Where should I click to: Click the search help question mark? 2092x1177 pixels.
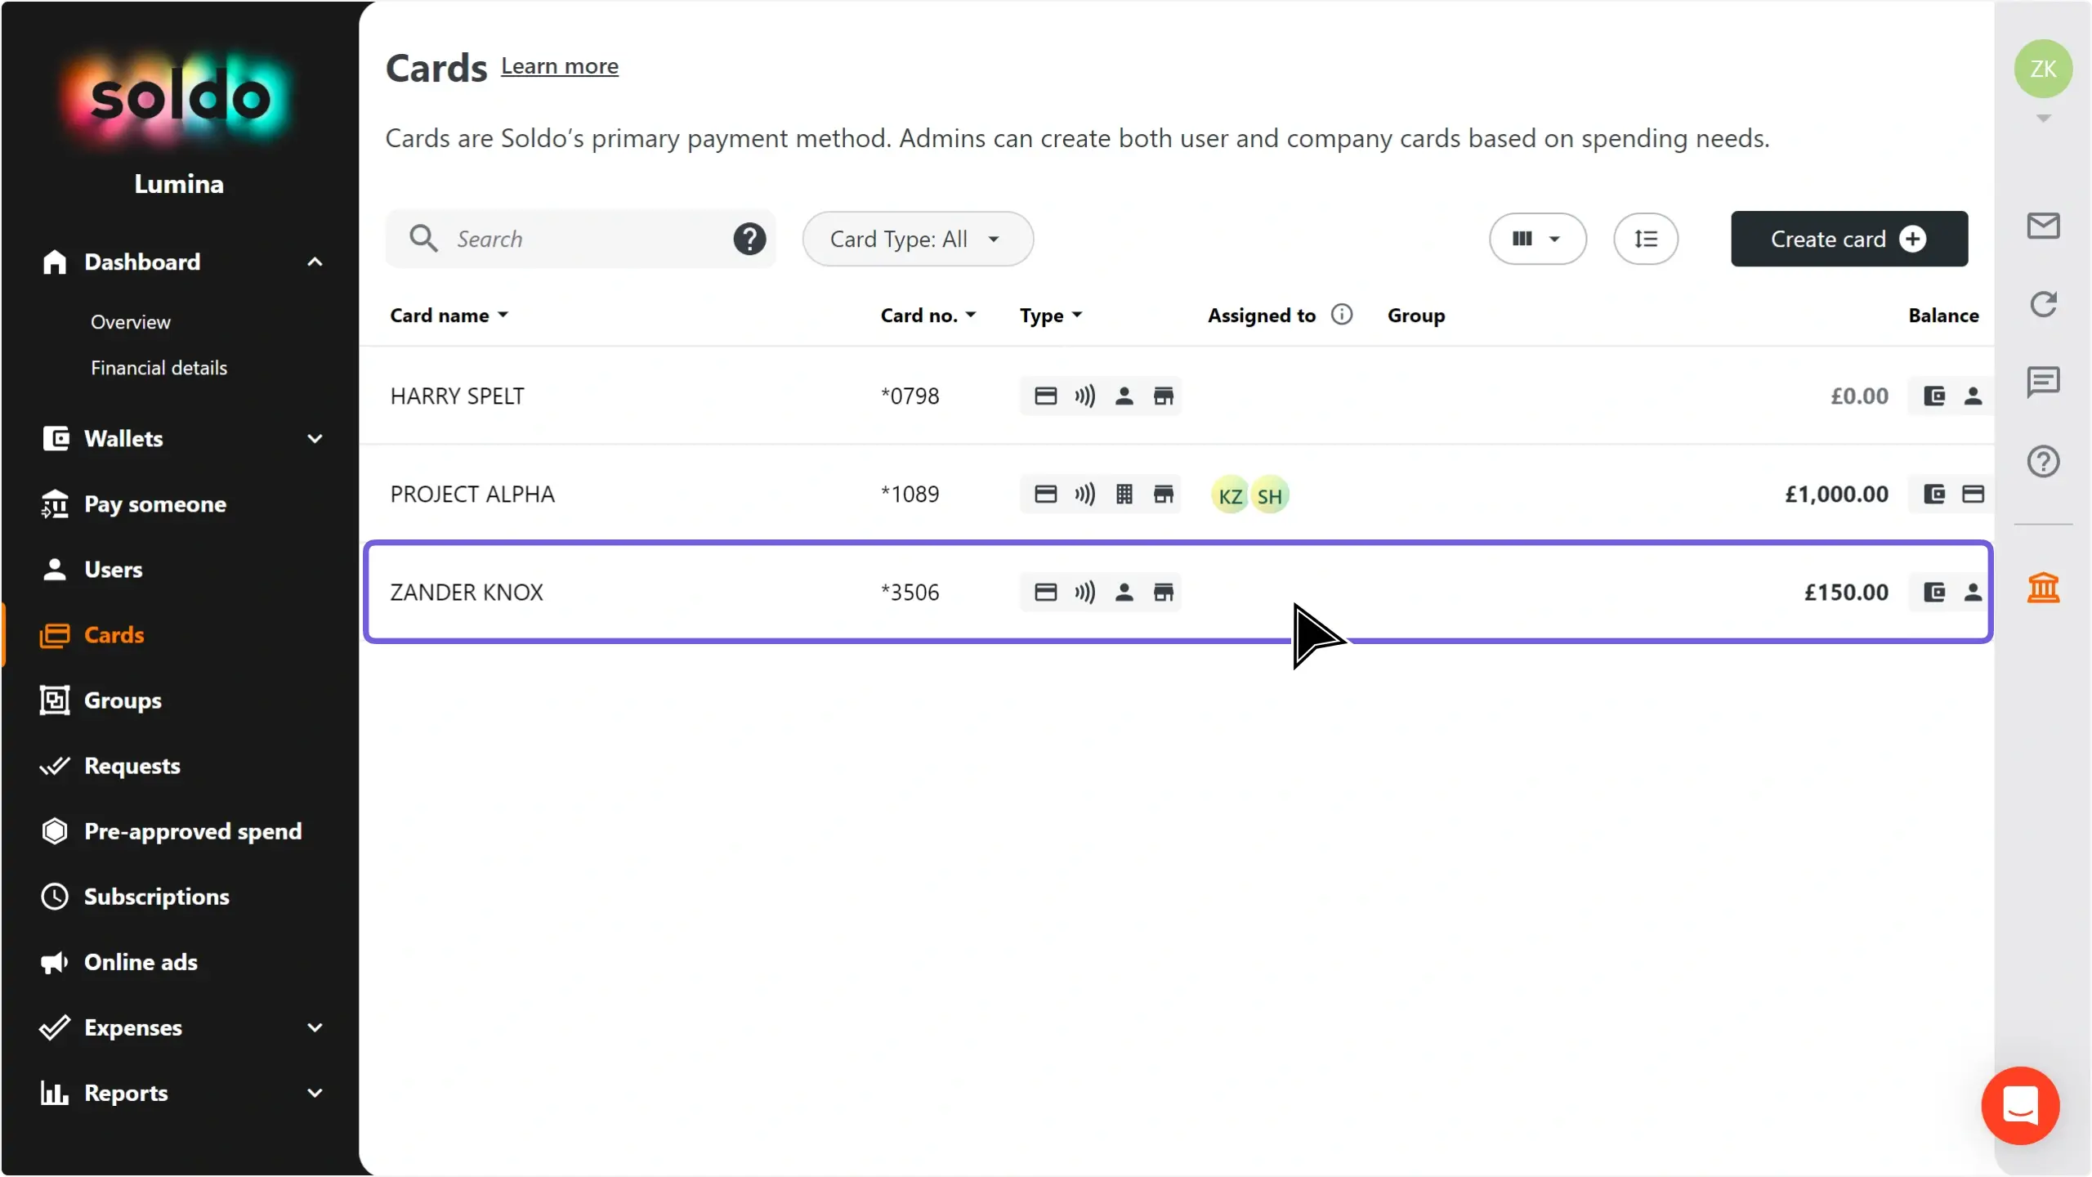[749, 239]
